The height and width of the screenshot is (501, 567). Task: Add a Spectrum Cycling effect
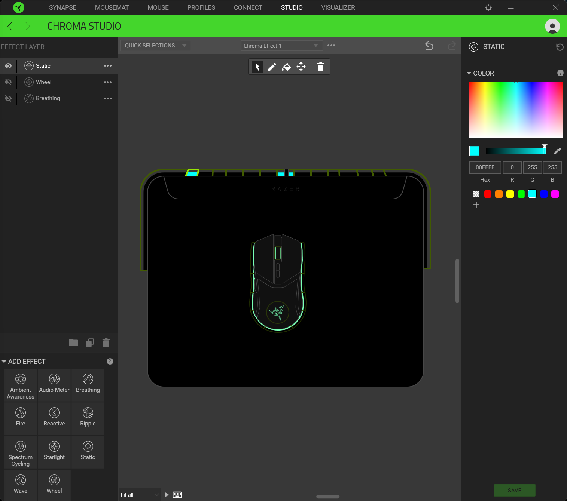click(20, 452)
